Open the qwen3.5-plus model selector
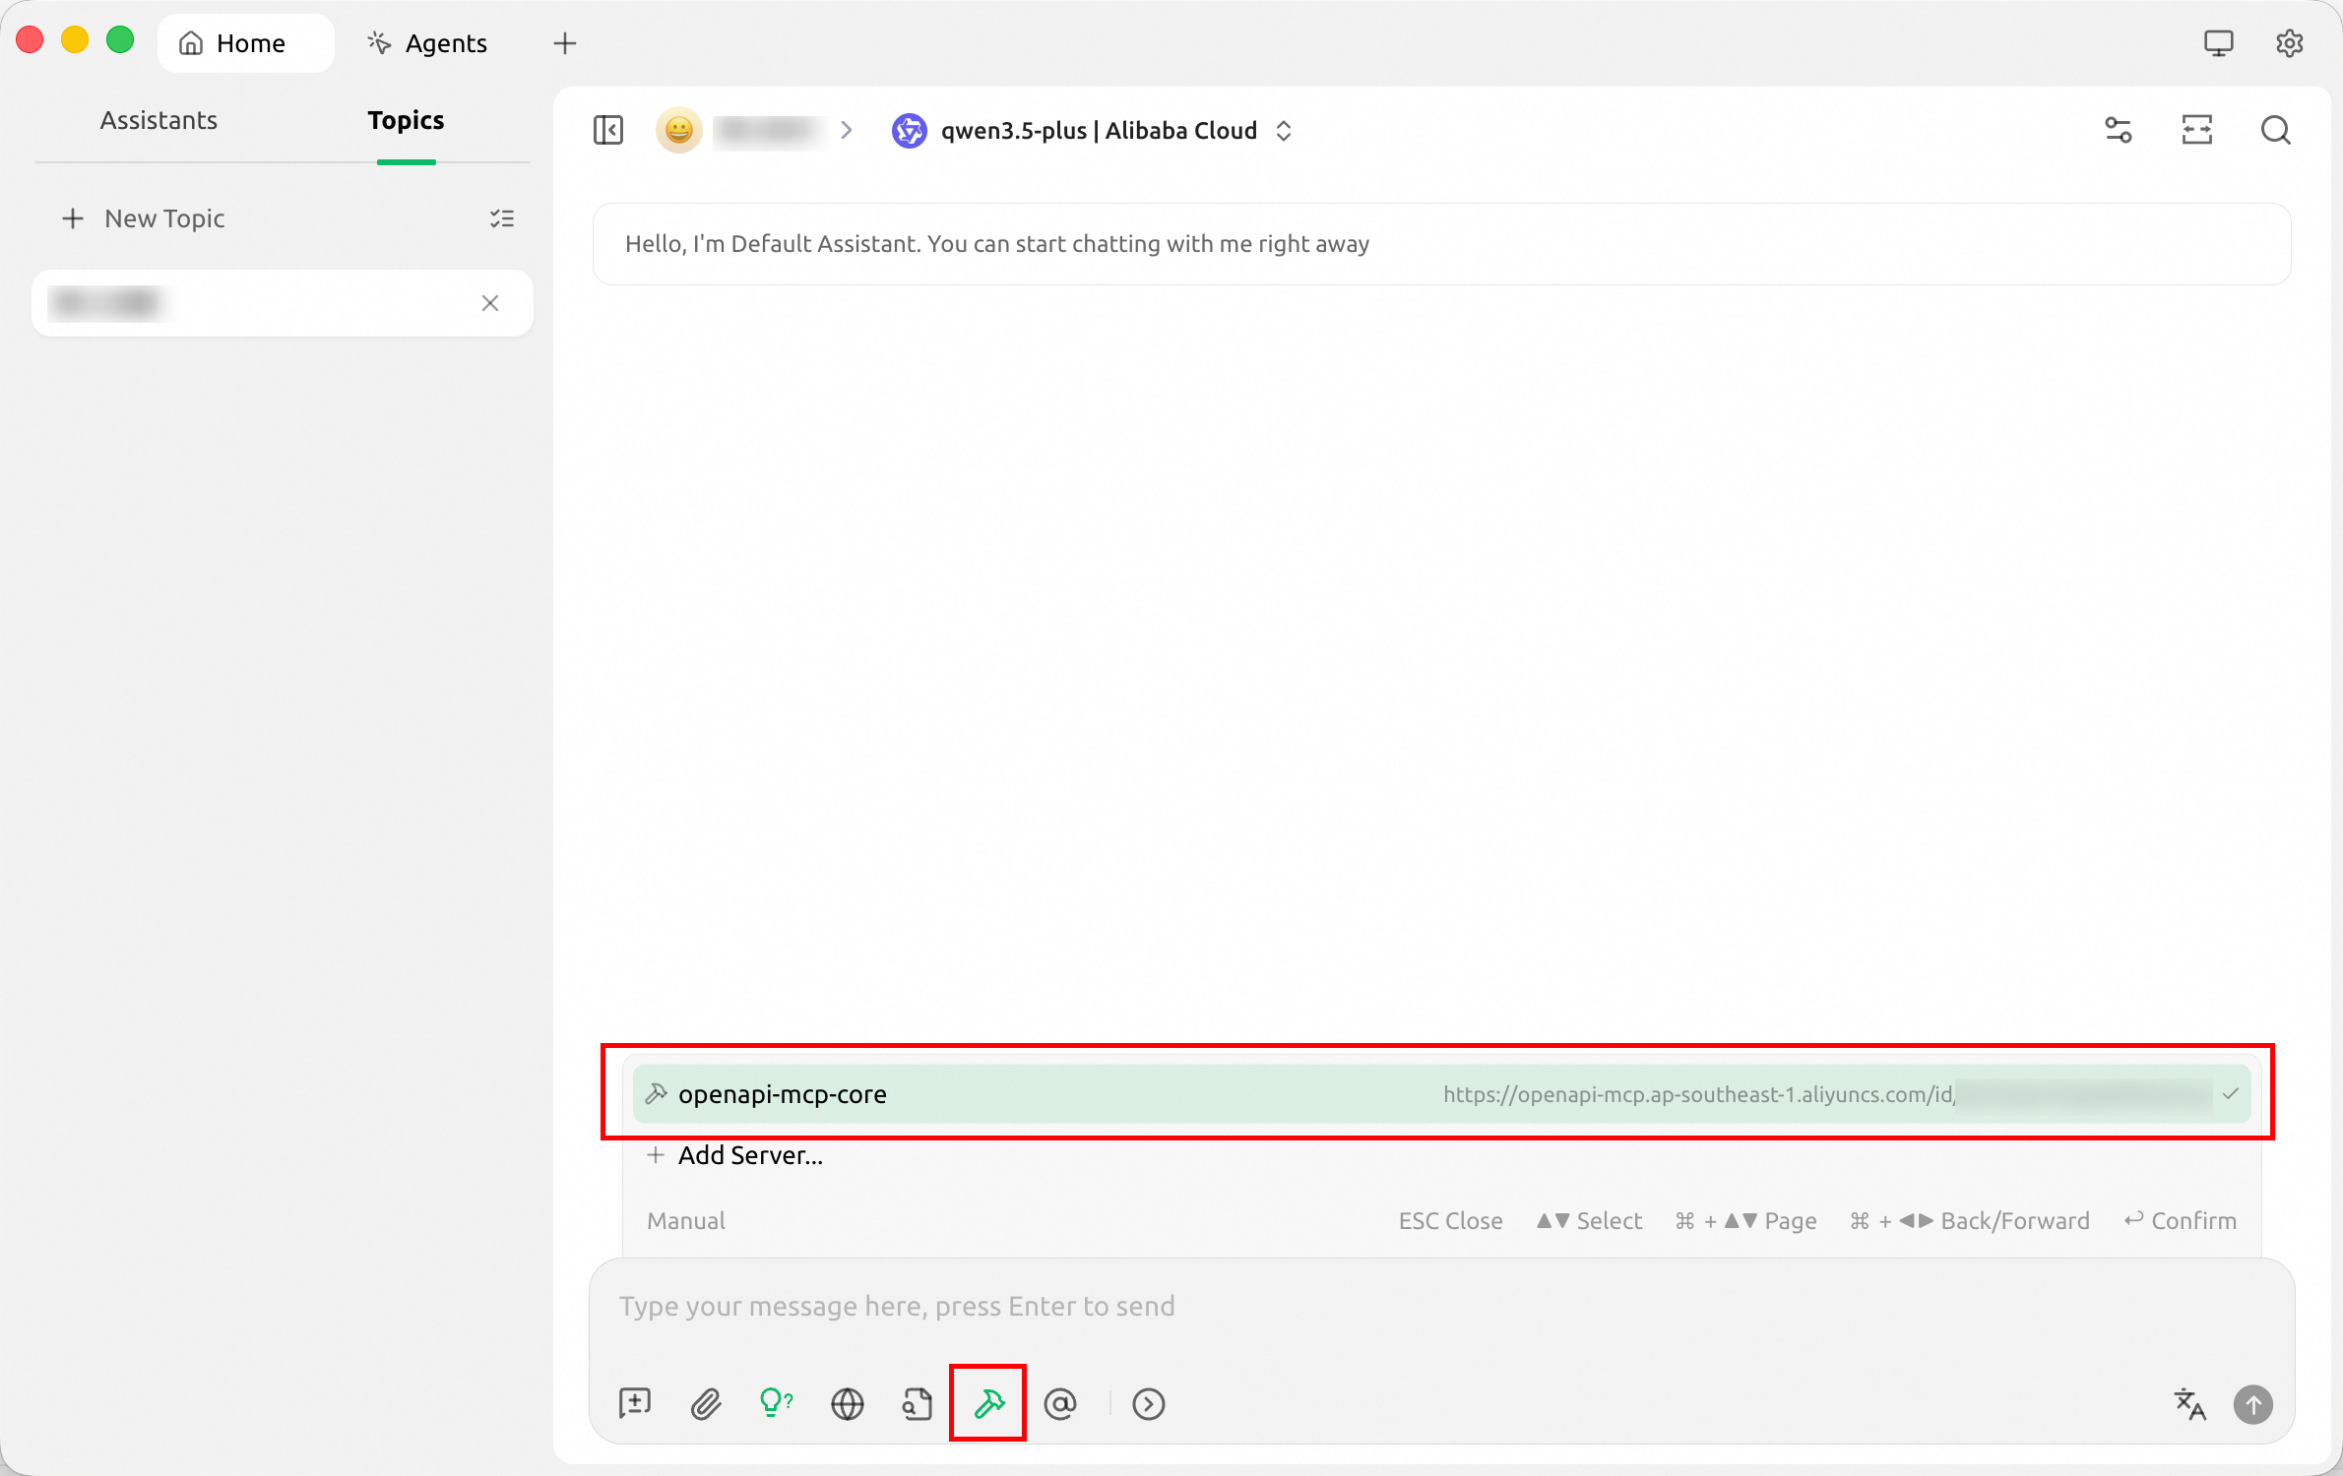 point(1093,130)
